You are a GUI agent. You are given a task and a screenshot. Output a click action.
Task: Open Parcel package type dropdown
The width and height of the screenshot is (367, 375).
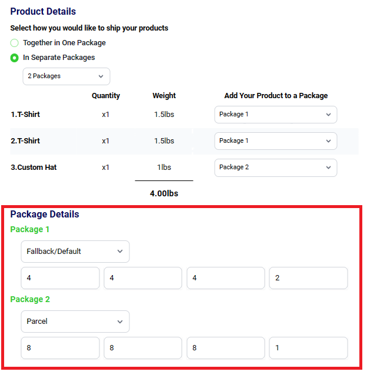coord(75,322)
